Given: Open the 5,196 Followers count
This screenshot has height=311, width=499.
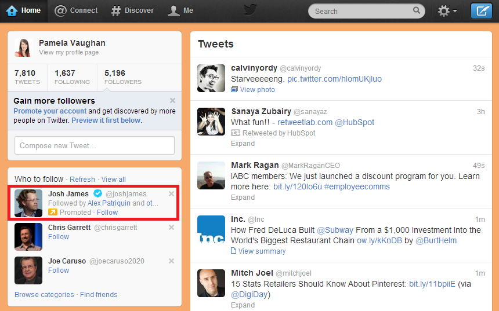Looking at the screenshot, I should (123, 77).
